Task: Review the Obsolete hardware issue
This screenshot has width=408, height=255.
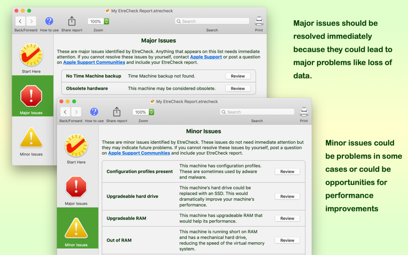Action: (238, 88)
